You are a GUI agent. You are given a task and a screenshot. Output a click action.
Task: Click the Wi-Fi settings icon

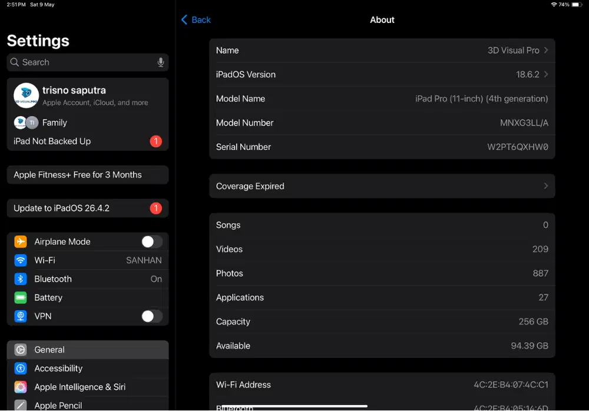(x=20, y=260)
